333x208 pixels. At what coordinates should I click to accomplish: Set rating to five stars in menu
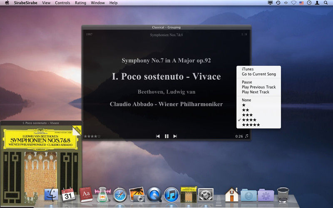click(x=251, y=125)
